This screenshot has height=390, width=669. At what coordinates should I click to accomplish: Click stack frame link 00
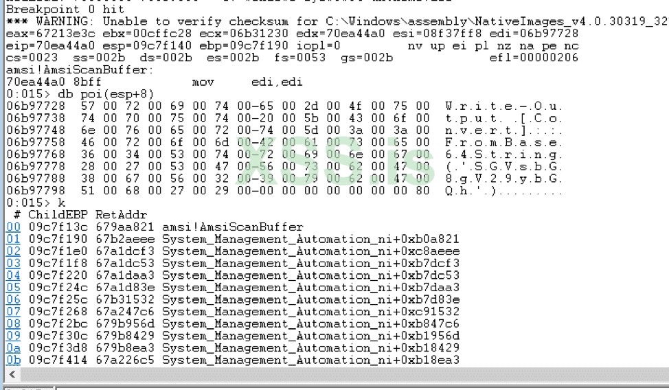click(13, 227)
